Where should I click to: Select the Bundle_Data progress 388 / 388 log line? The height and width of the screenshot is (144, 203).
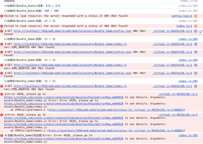click(x=31, y=11)
